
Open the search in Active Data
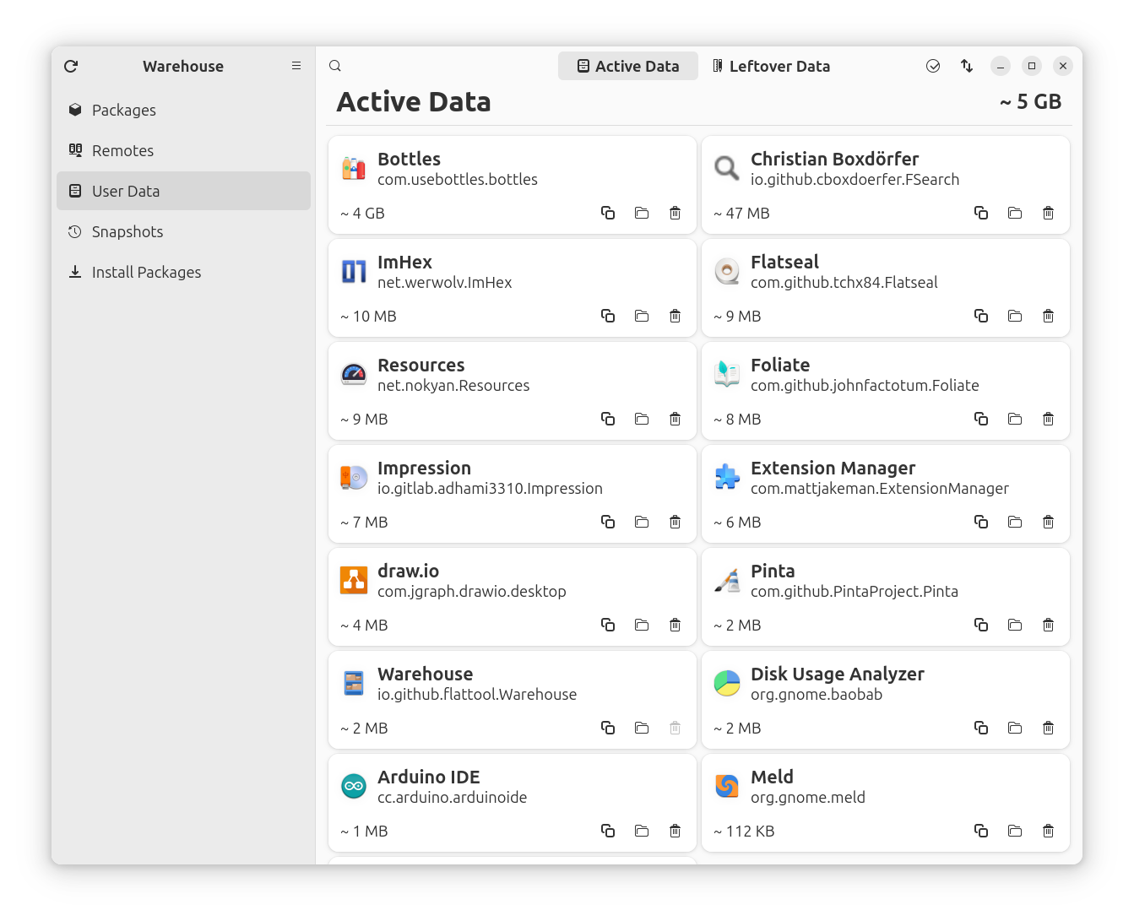click(x=335, y=66)
